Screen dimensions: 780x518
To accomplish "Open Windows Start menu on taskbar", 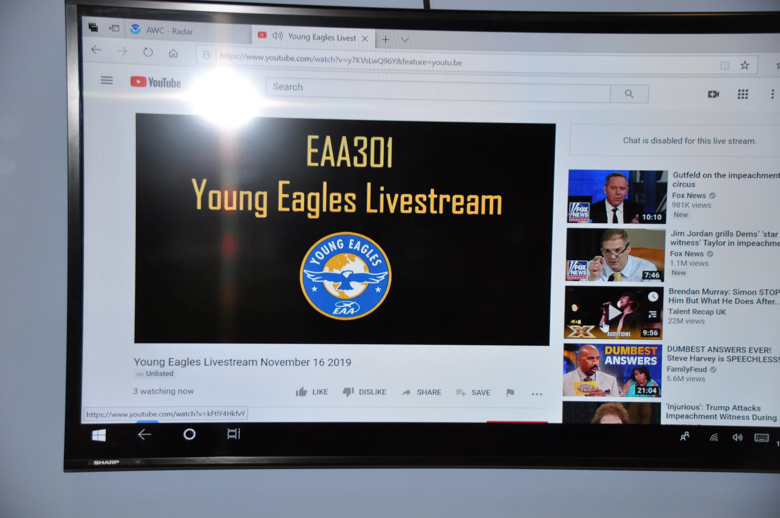I will [99, 435].
